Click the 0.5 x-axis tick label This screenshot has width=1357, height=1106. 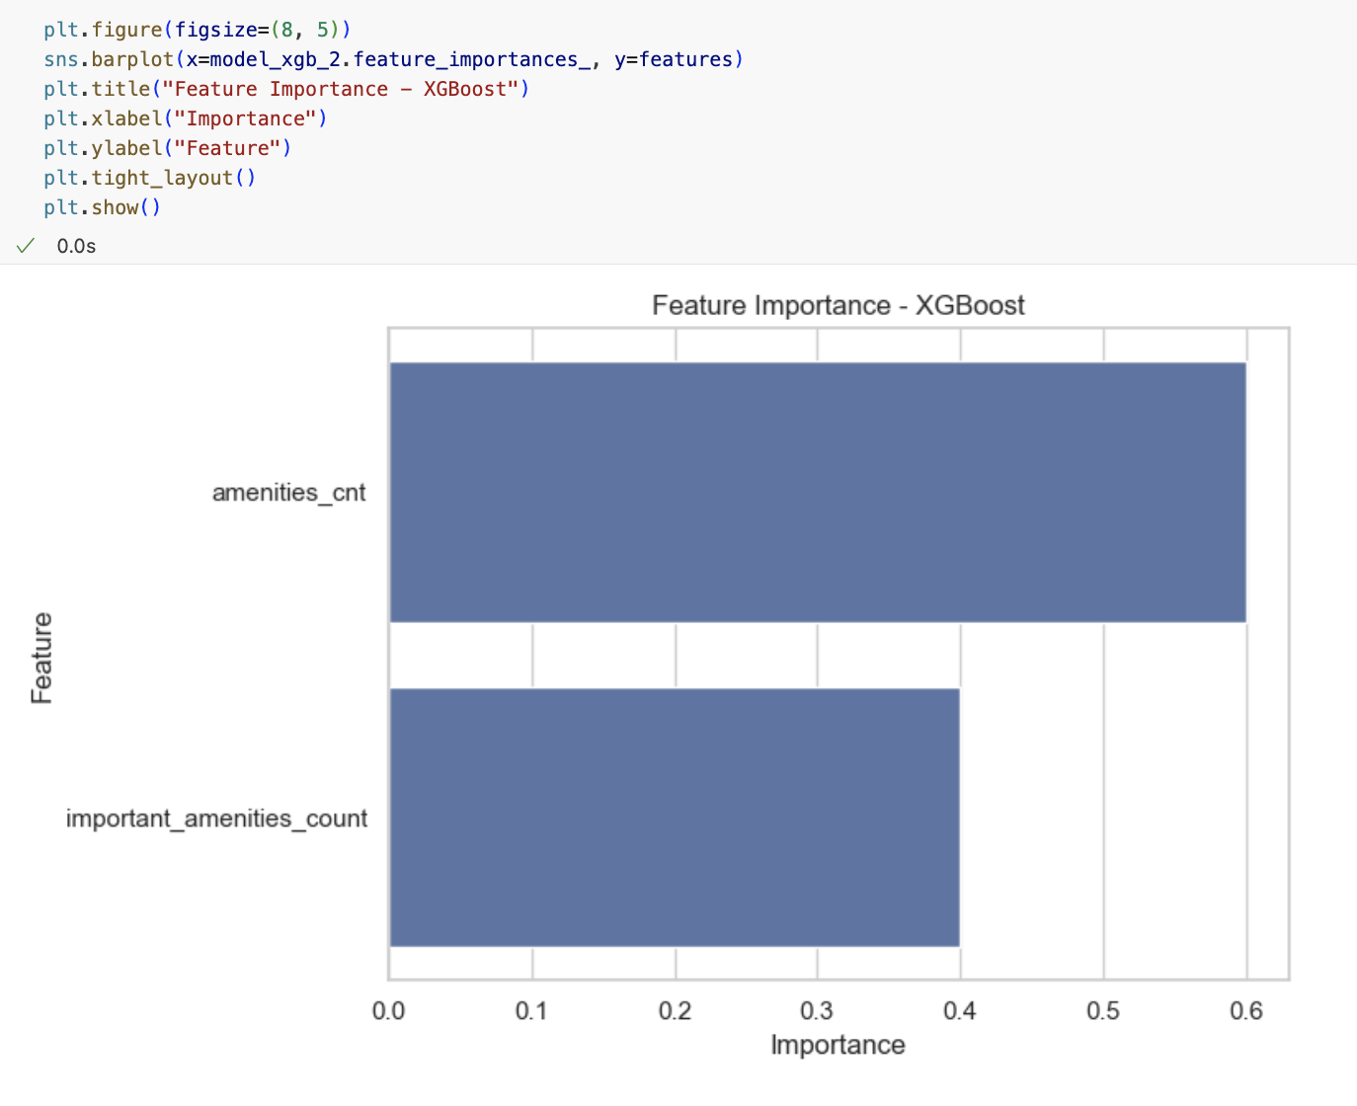tap(1103, 1011)
